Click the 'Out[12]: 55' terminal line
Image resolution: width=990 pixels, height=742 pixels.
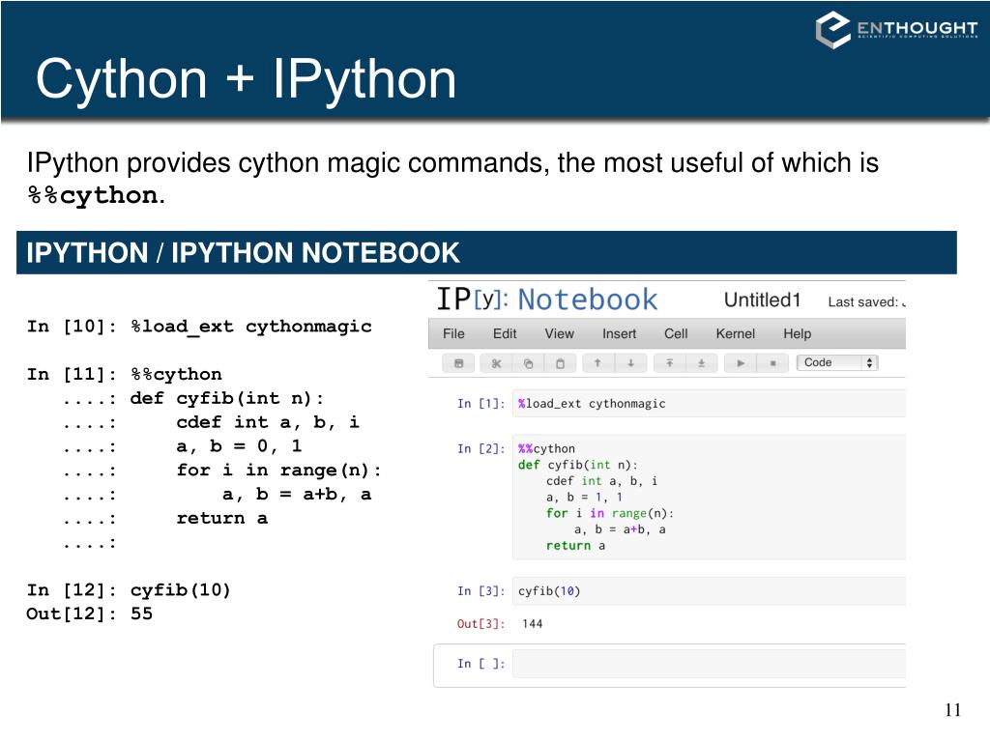(x=89, y=614)
